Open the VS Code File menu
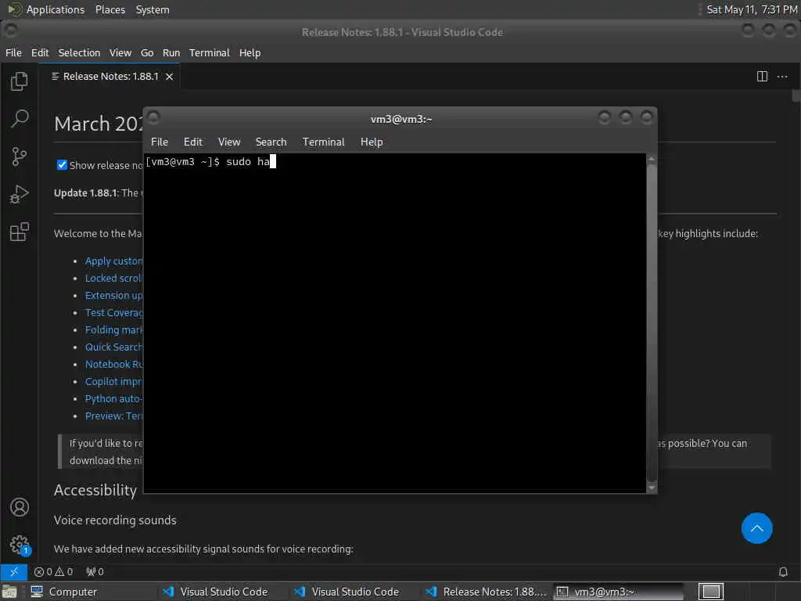Screen dimensions: 801x601 tap(14, 52)
